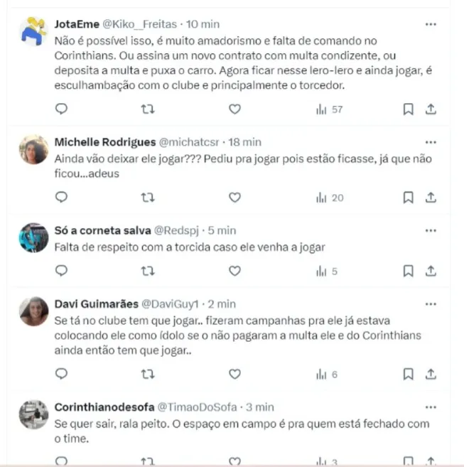View analytics count on JotaEme's tweet
The width and height of the screenshot is (464, 467).
329,109
